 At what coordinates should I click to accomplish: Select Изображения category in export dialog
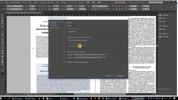(57, 25)
